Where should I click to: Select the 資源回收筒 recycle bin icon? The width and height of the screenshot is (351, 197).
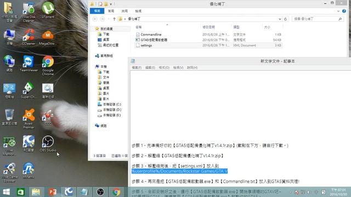[x=9, y=117]
